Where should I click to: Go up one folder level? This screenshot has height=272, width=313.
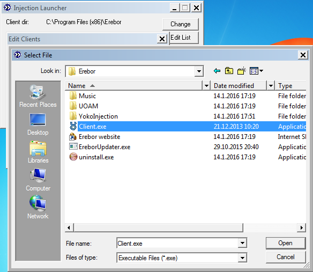click(229, 71)
